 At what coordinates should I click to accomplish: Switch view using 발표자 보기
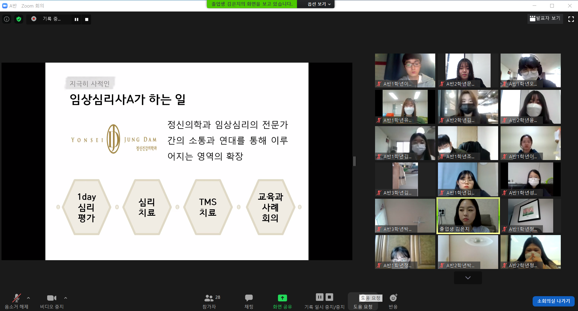[545, 18]
